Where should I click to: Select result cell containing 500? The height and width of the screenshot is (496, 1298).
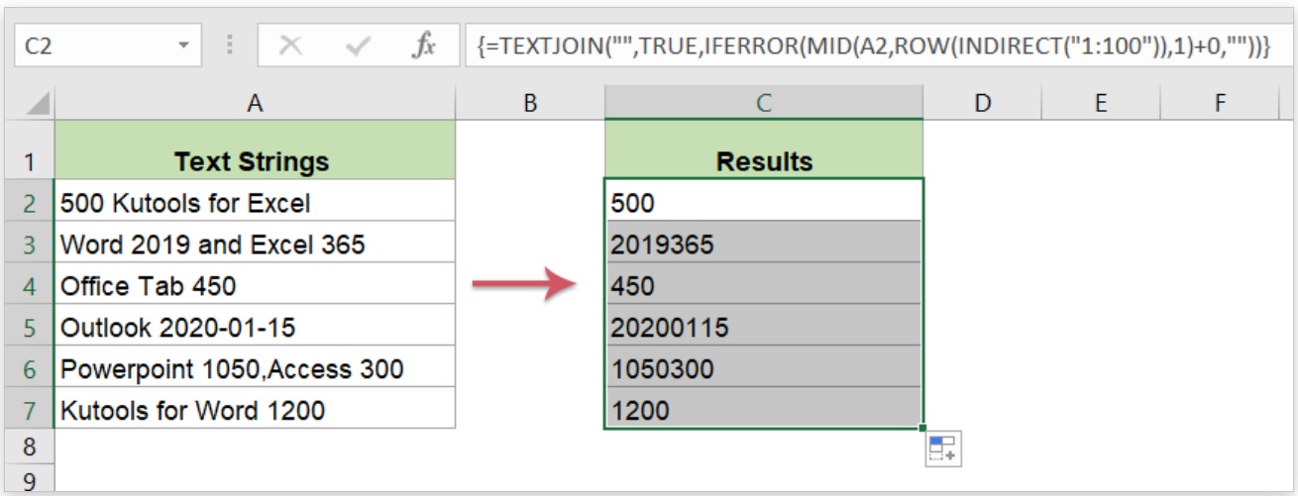coord(764,200)
